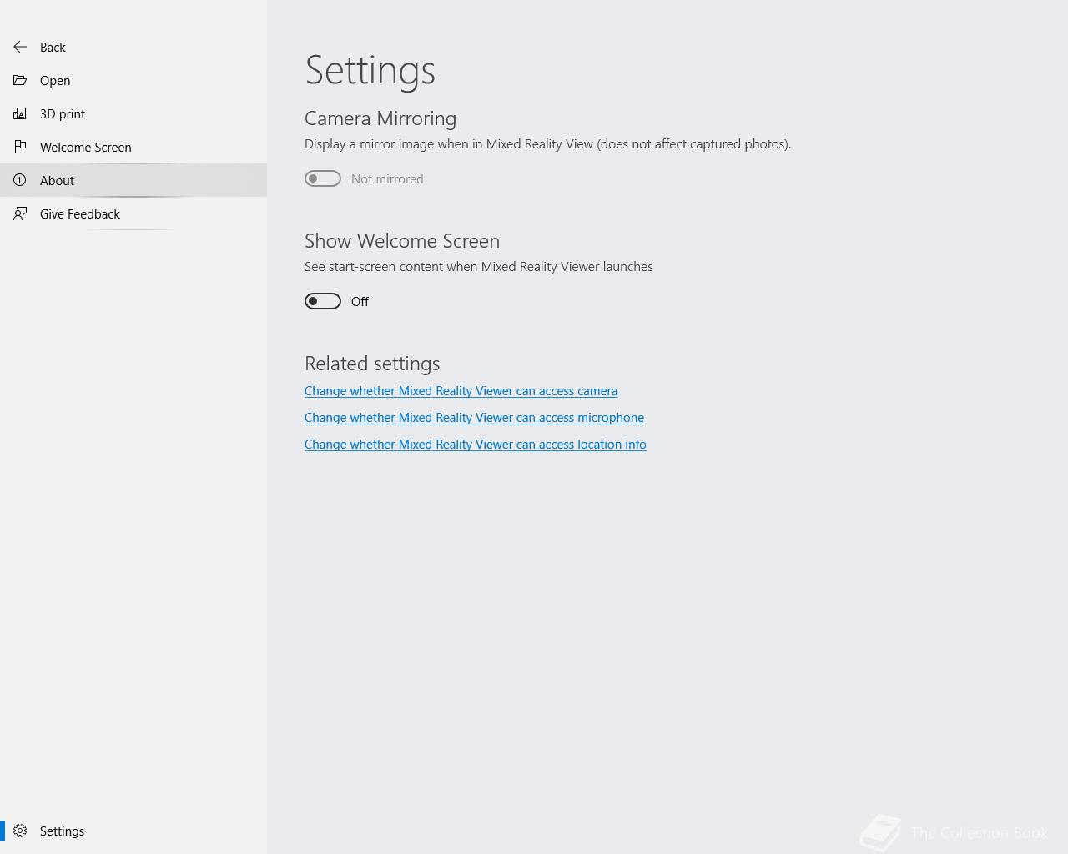The height and width of the screenshot is (854, 1068).
Task: Open the About menu label
Action: [57, 181]
